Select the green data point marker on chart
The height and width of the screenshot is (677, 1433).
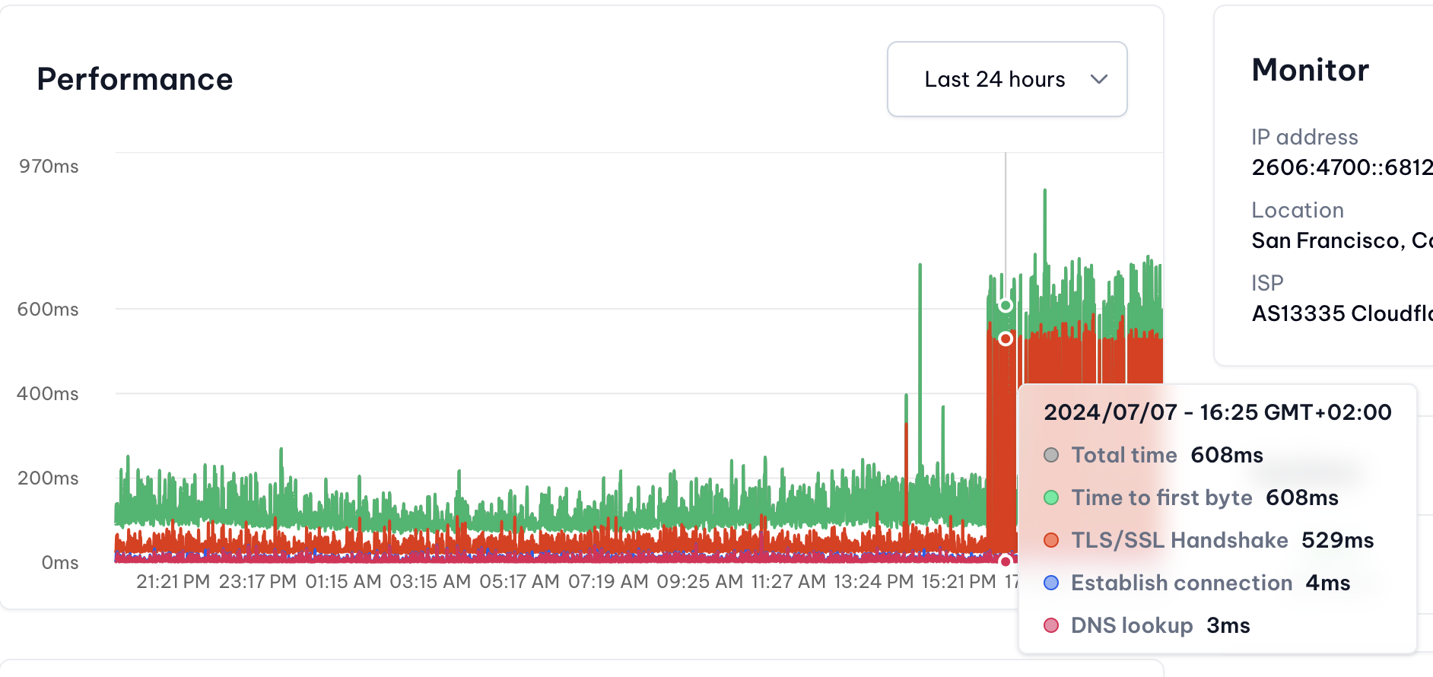1006,305
